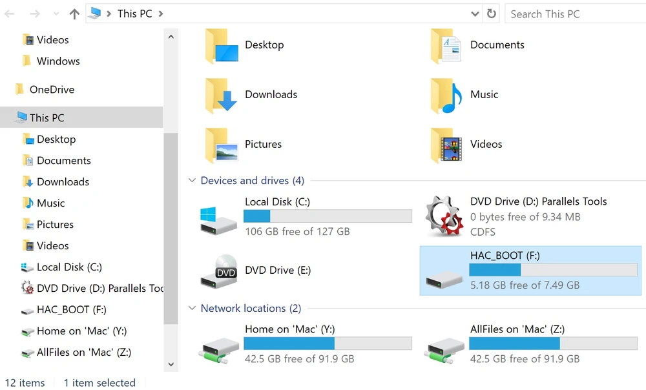Collapse the Devices and drives group
Viewport: 646px width, 390px height.
(192, 181)
